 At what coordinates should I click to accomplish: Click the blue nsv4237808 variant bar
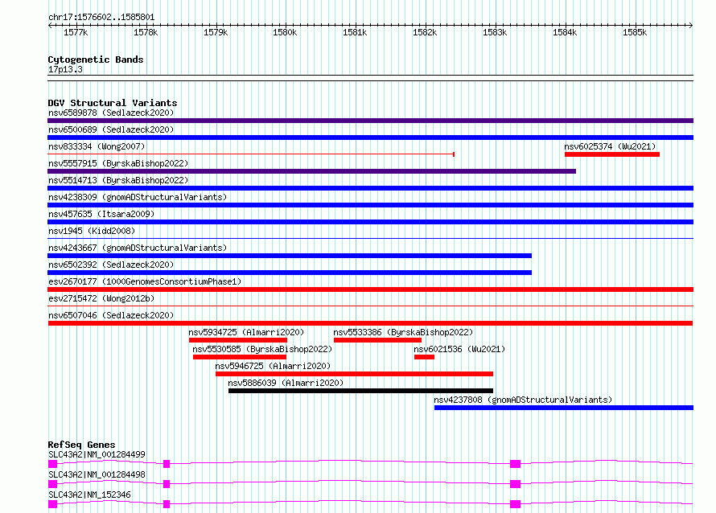564,408
